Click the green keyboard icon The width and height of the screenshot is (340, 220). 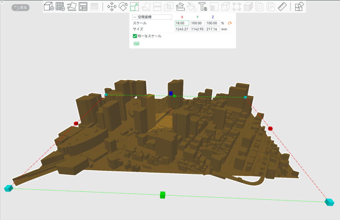pyautogui.click(x=136, y=43)
